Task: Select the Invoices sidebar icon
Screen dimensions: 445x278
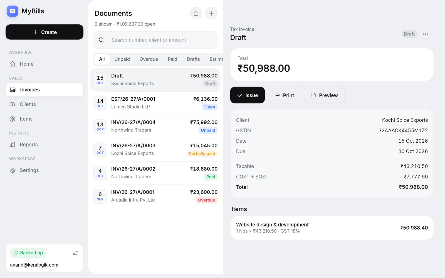Action: click(x=13, y=90)
